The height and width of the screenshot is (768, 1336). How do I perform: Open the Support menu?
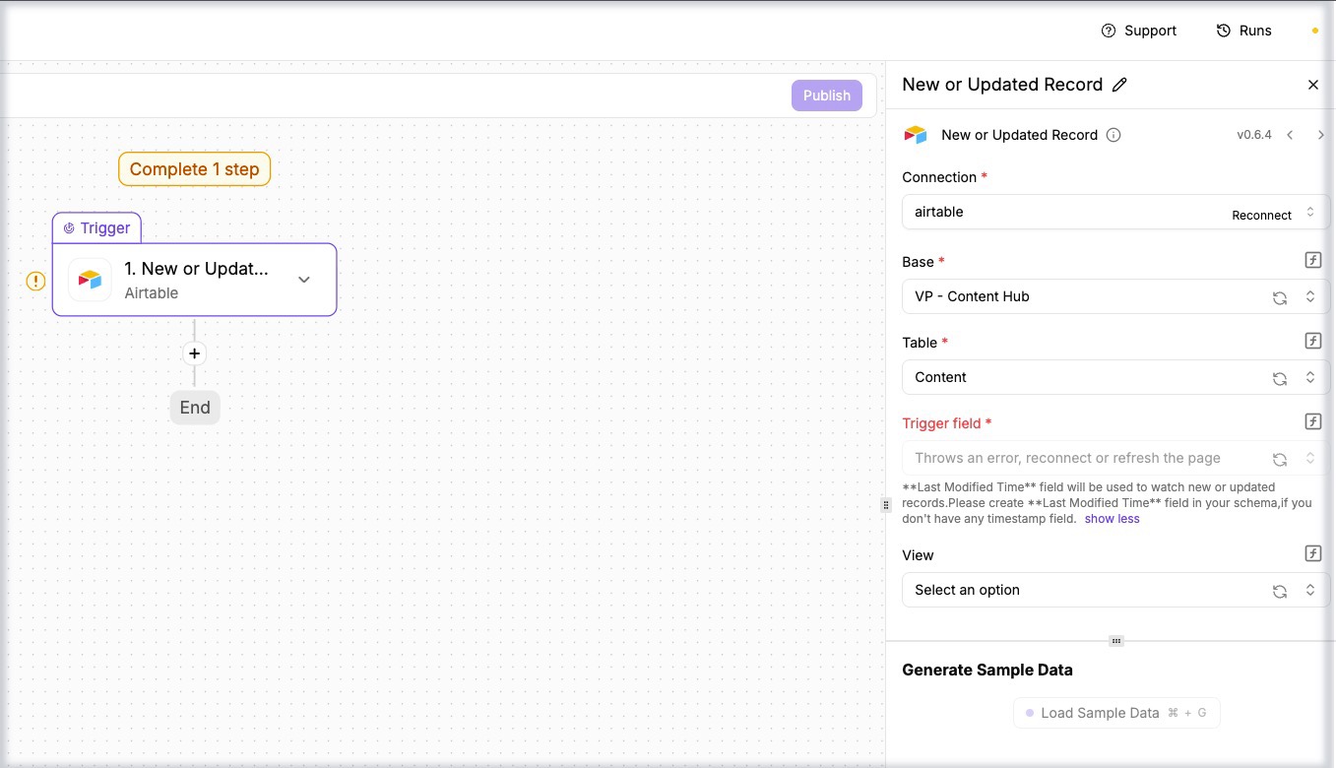(1138, 31)
